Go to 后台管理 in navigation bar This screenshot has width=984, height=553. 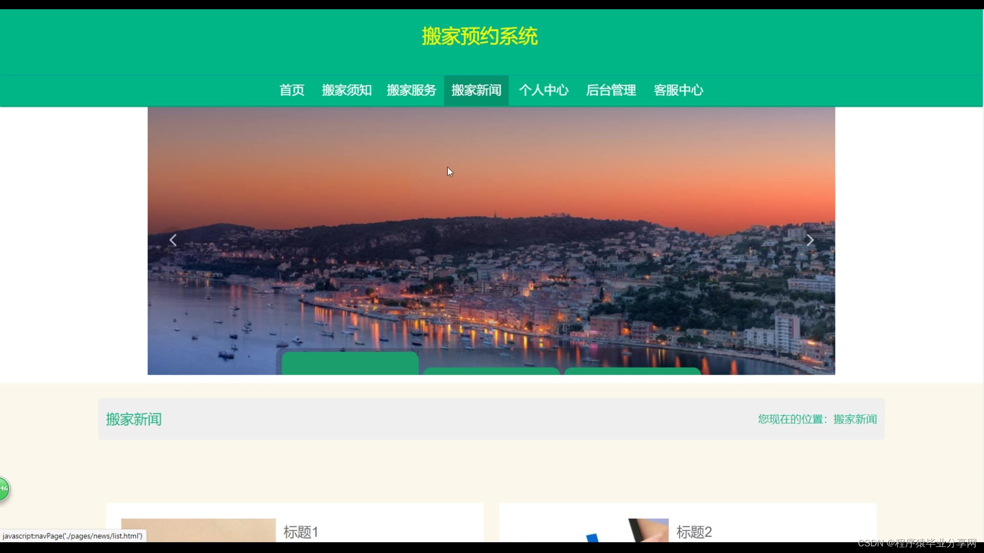pos(611,90)
